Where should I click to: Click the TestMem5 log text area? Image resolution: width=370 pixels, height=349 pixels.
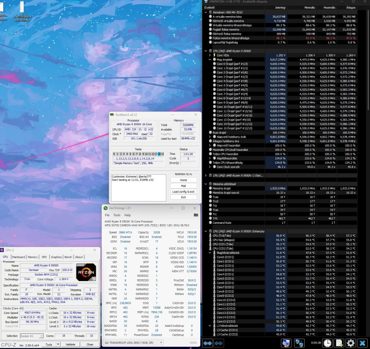[138, 188]
